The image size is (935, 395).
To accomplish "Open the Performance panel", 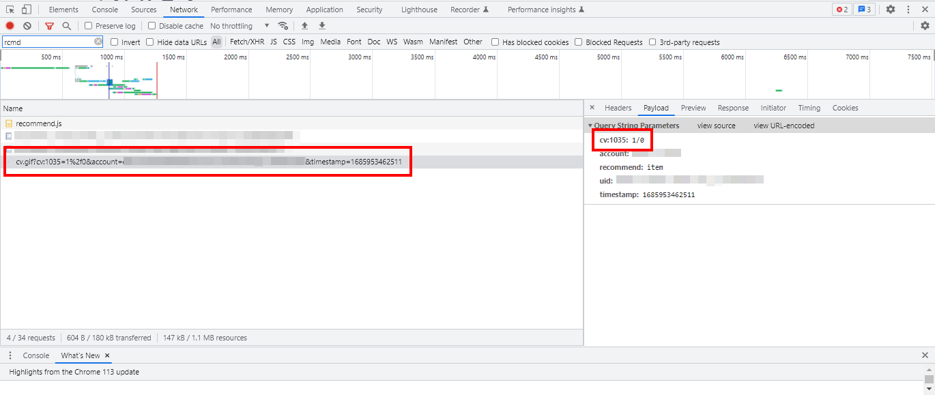I will point(231,10).
